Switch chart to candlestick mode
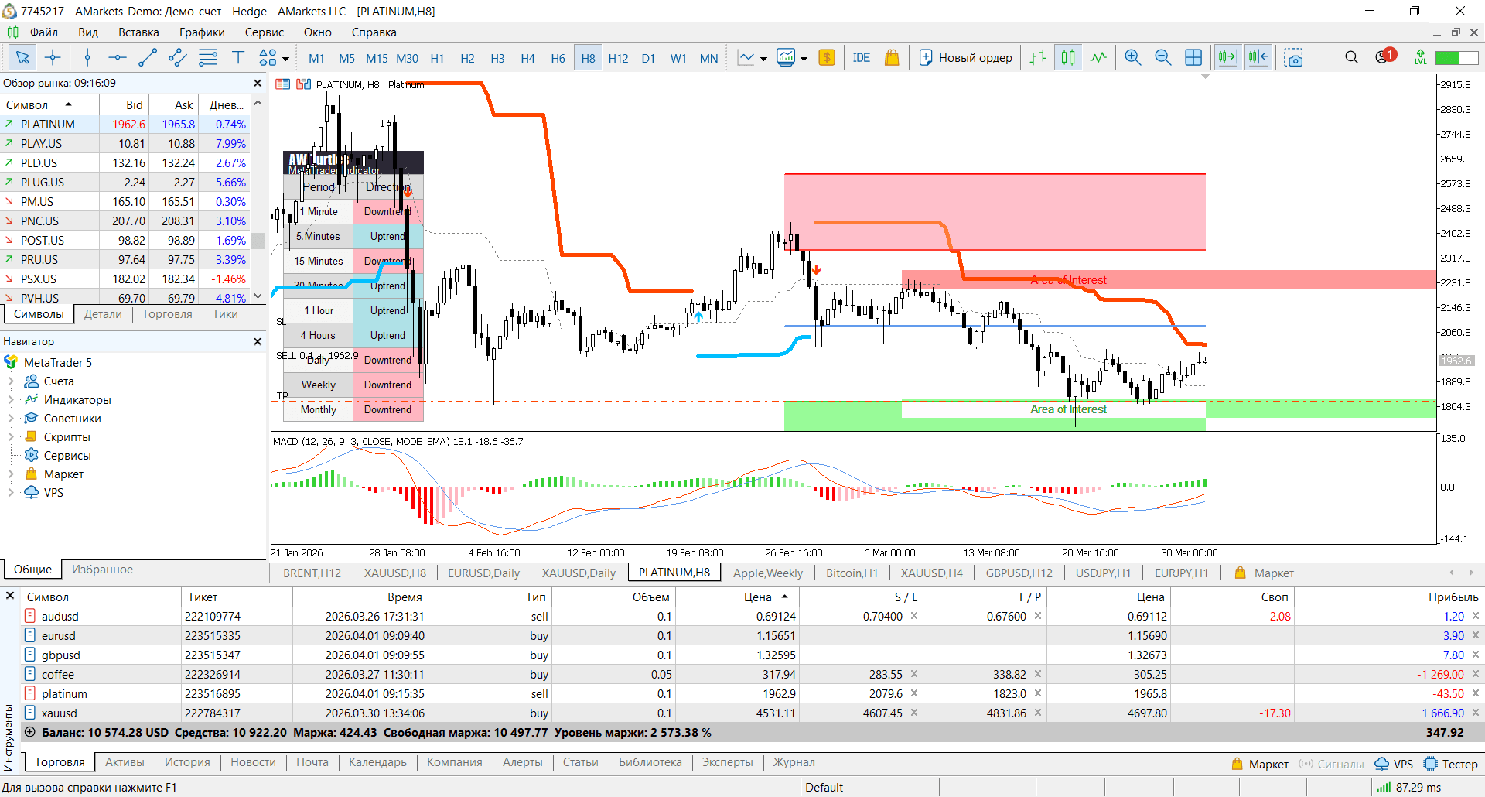This screenshot has width=1485, height=797. (x=1068, y=58)
